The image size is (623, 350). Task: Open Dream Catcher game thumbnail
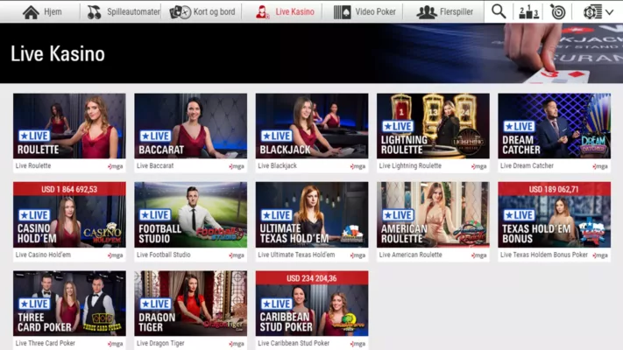point(555,126)
